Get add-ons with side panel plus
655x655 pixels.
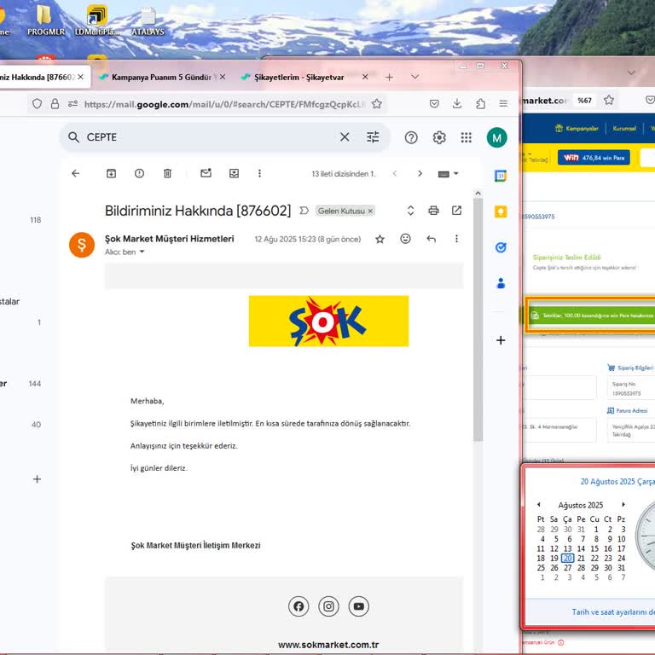click(501, 340)
